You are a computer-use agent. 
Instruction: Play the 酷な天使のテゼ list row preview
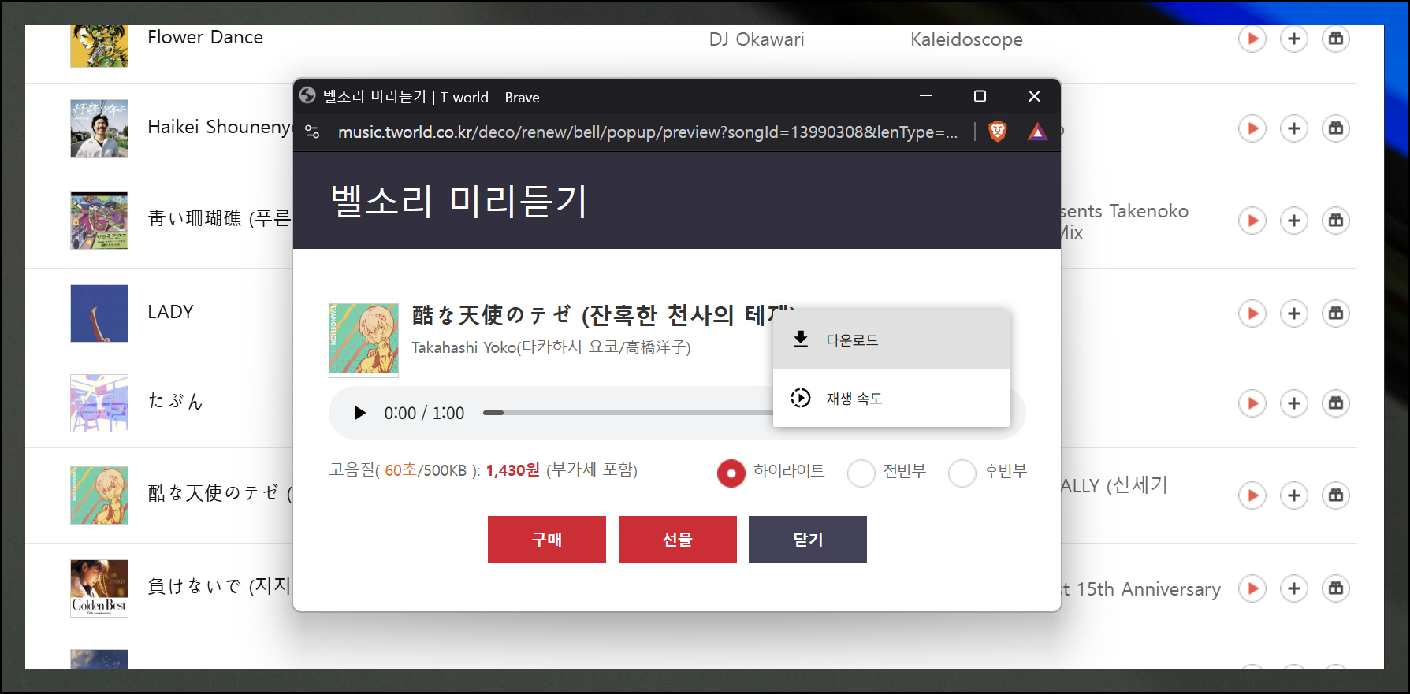click(x=1252, y=495)
